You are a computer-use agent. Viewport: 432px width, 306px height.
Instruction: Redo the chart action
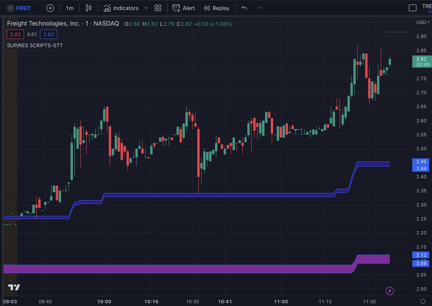click(259, 8)
